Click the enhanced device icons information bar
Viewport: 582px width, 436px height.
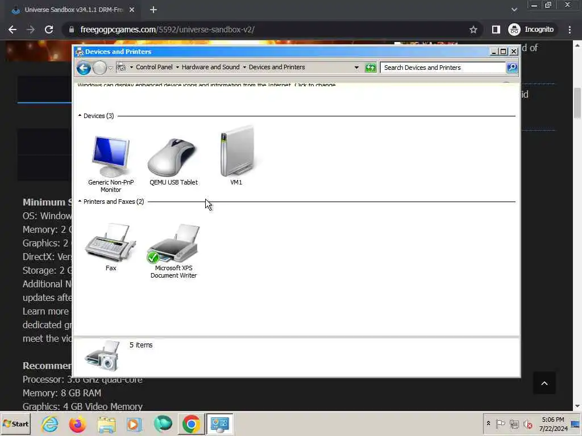(x=297, y=85)
